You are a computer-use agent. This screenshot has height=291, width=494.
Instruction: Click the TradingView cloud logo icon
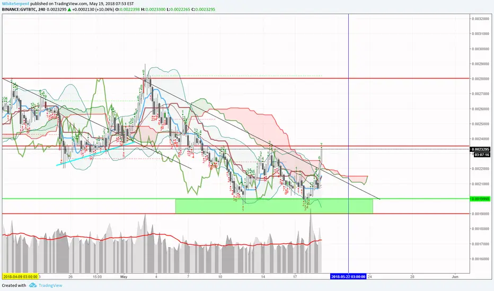[33, 285]
